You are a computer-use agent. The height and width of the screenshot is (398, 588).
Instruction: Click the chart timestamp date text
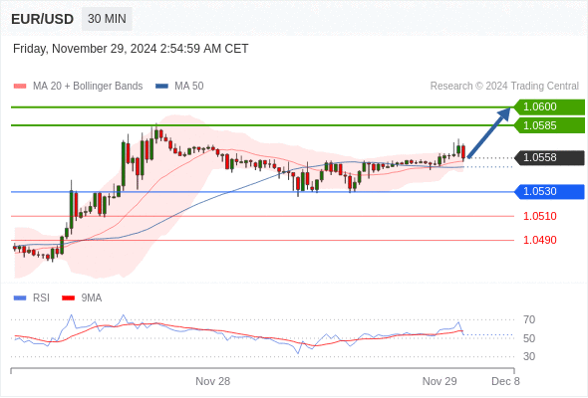(131, 49)
